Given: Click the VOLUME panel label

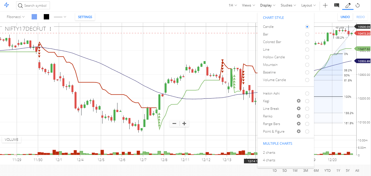Looking at the screenshot, I should (12, 140).
